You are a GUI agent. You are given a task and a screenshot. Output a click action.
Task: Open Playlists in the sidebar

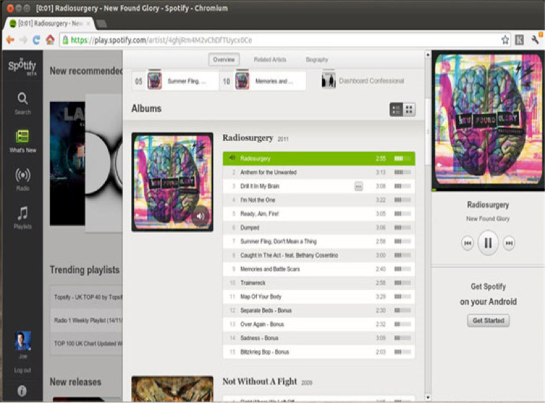click(x=23, y=218)
